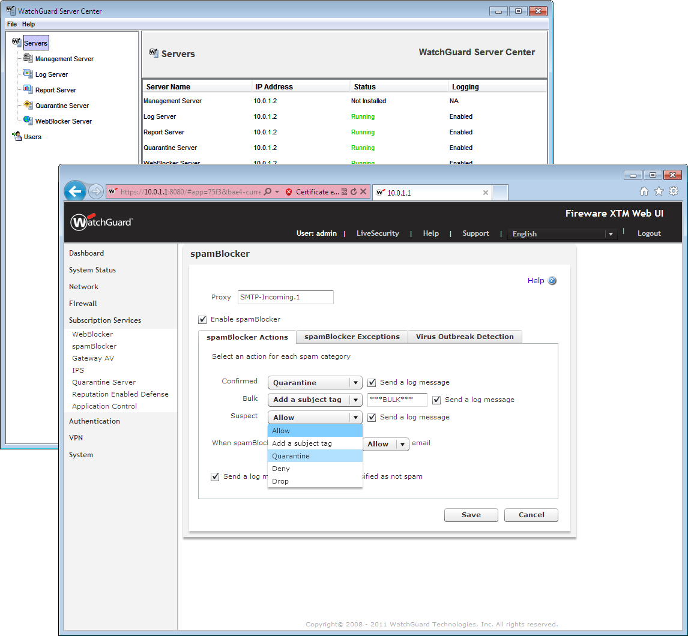Select the Log Server row in table
This screenshot has width=688, height=636.
(345, 116)
